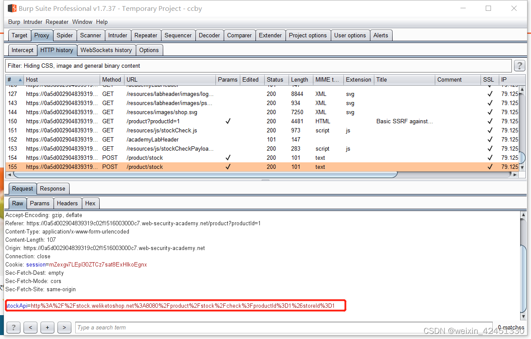This screenshot has height=339, width=531.
Task: Select the Raw request view
Action: pos(18,203)
